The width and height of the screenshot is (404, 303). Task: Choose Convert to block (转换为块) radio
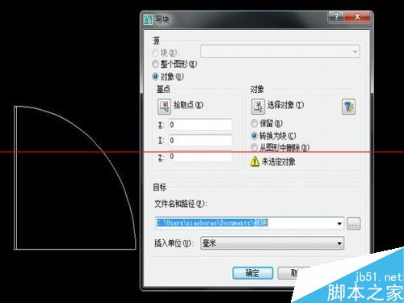254,136
